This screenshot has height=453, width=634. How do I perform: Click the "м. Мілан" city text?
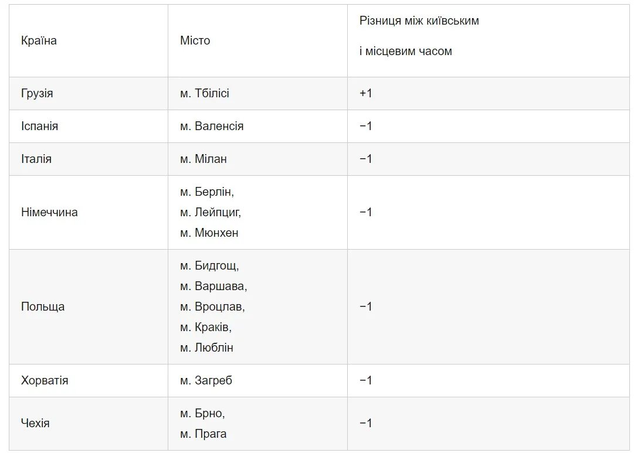click(204, 159)
